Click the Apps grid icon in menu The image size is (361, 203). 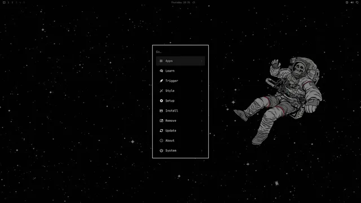click(x=161, y=61)
